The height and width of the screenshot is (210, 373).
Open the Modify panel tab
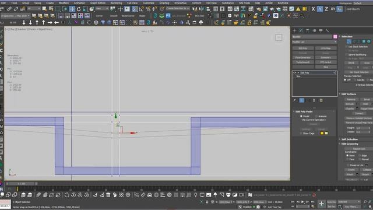click(x=301, y=30)
